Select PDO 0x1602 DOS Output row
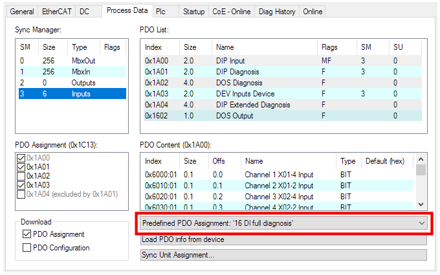 click(x=283, y=116)
